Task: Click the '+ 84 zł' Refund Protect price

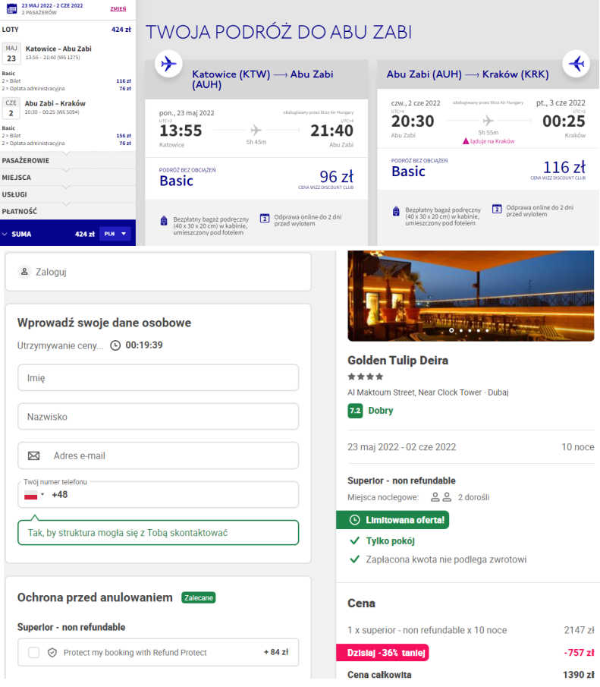Action: coord(276,652)
